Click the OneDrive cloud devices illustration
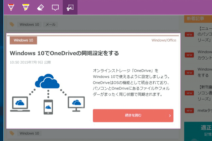This screenshot has height=141, width=212. (x=47, y=94)
